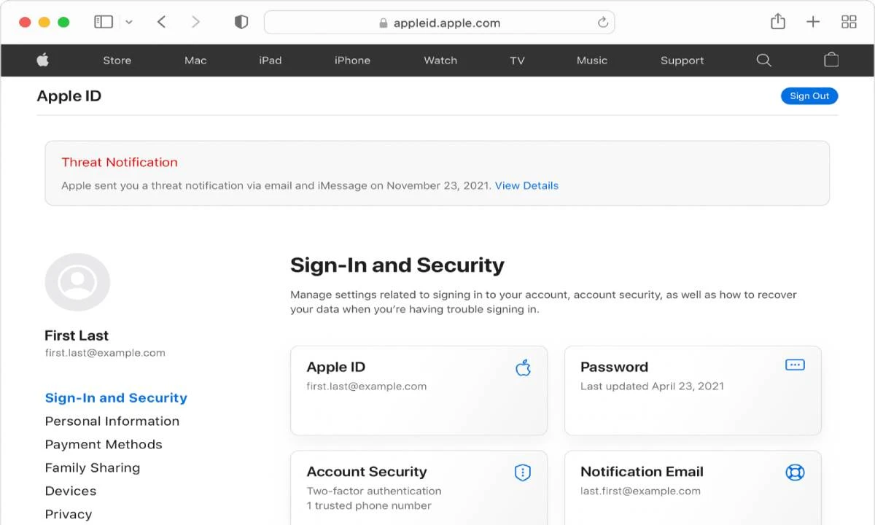Click the Apple ID page heading
Screen dimensions: 875x525
click(69, 96)
